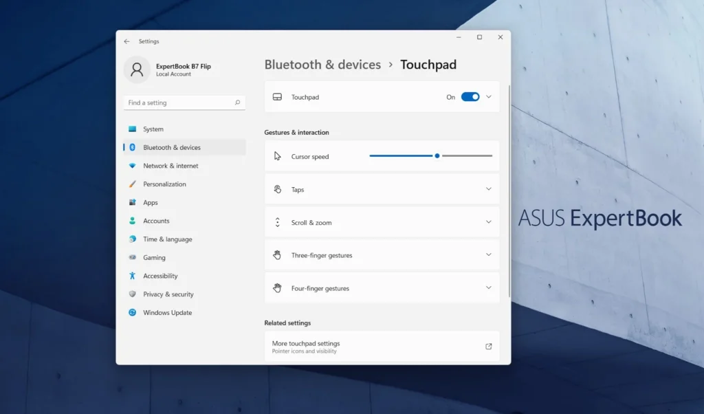
Task: Click the Scroll & zoom row label
Action: [311, 223]
